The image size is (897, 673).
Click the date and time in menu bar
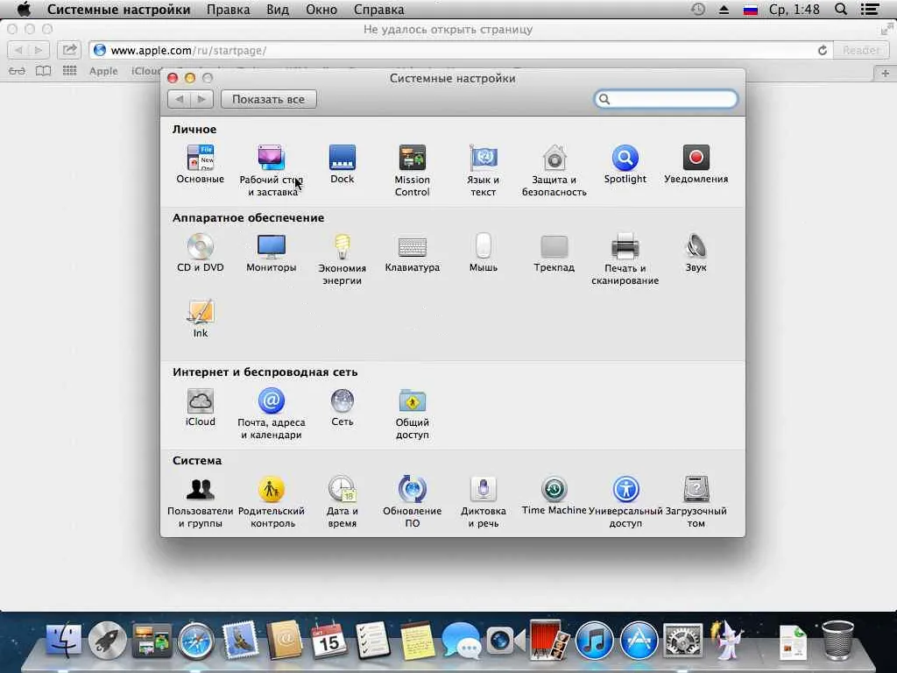point(794,10)
